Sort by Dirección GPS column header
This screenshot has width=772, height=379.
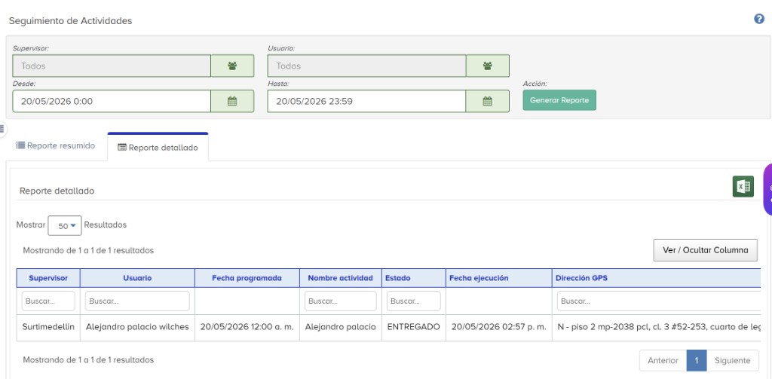[x=657, y=278]
